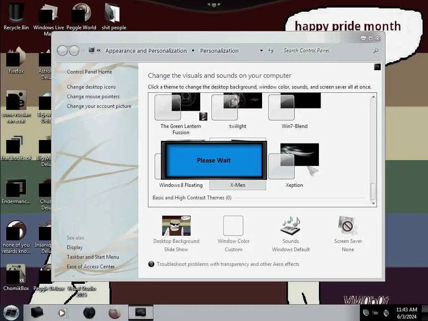Open the address bar history dropdown
428x321 pixels.
[262, 51]
